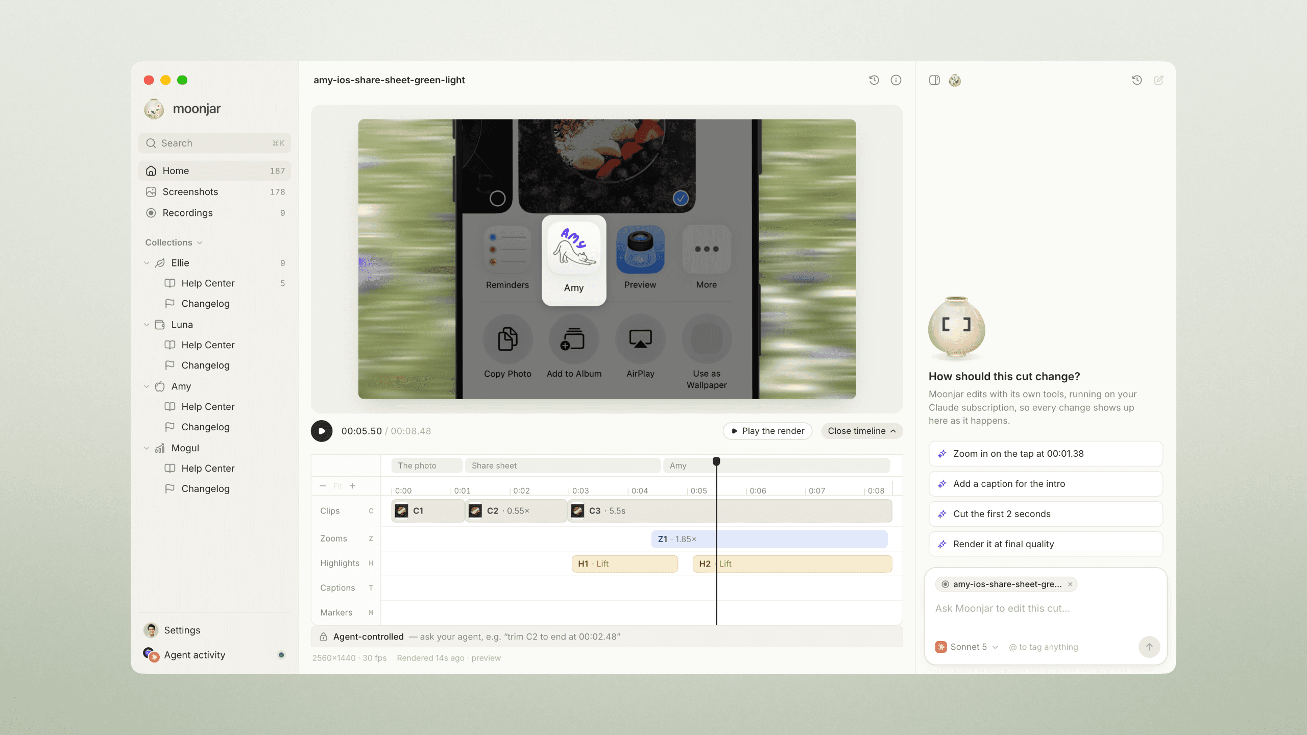Select the Amy chapter segment
The image size is (1307, 735).
[x=777, y=465]
